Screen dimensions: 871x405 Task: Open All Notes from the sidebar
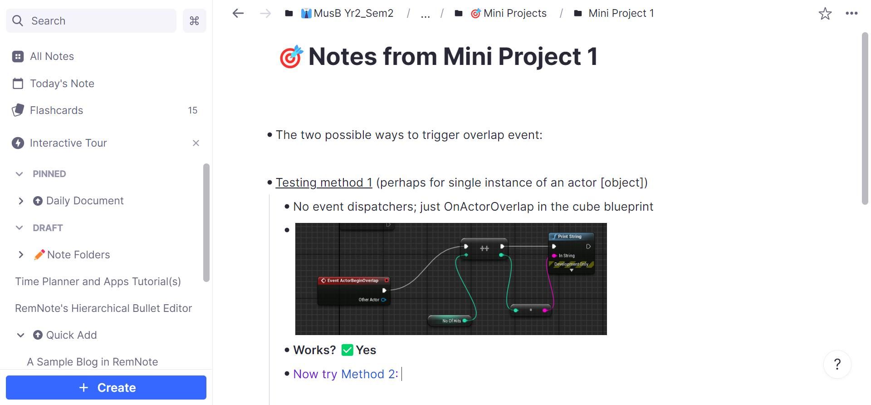(52, 56)
